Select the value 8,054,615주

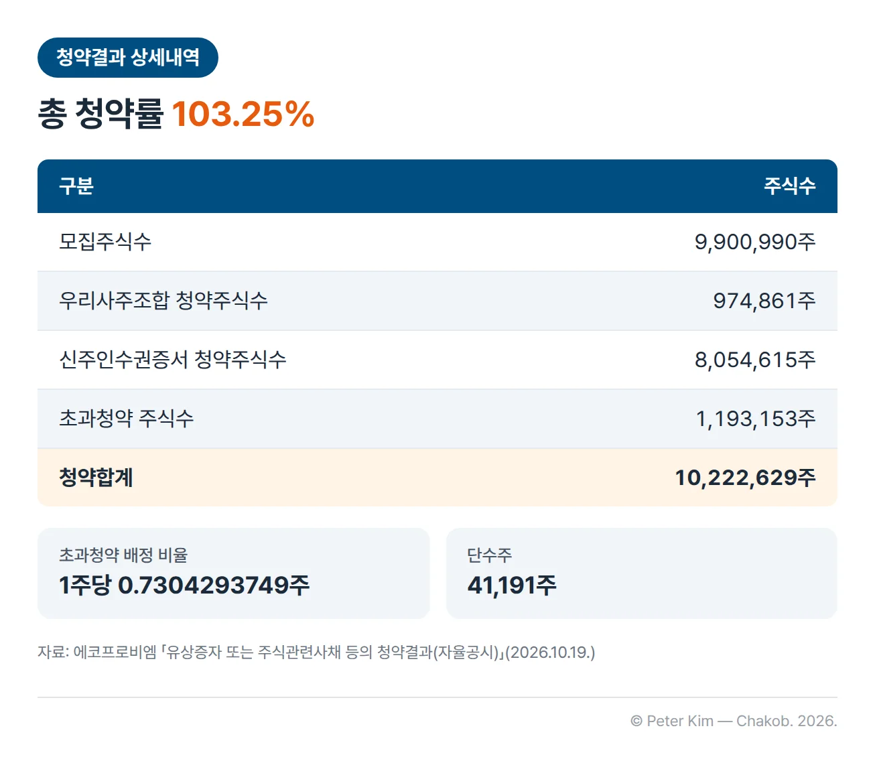tap(755, 360)
